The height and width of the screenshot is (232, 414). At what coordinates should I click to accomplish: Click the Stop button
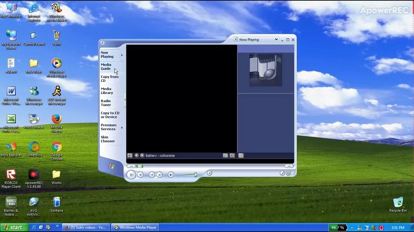pyautogui.click(x=140, y=175)
